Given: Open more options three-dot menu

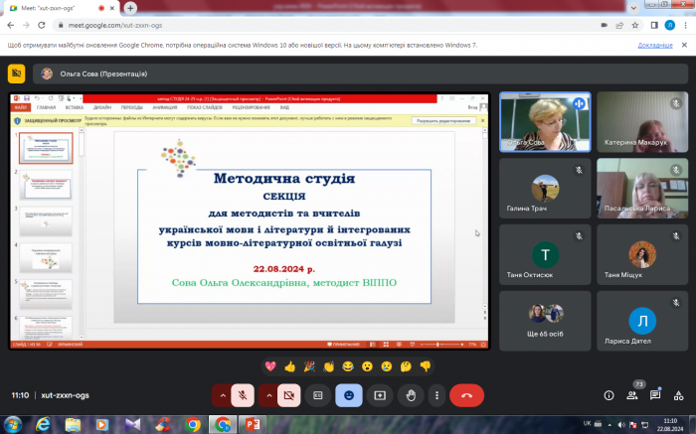Looking at the screenshot, I should (x=435, y=394).
